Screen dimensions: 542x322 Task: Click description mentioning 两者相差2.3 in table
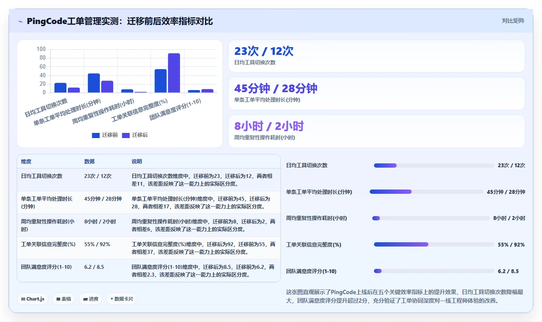(203, 271)
